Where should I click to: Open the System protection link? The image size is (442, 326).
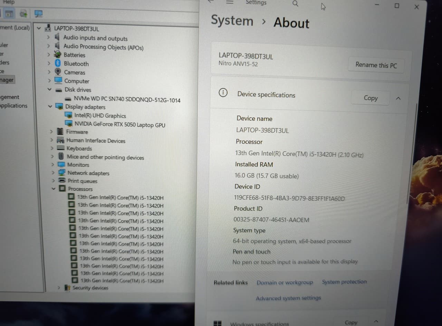tap(344, 281)
